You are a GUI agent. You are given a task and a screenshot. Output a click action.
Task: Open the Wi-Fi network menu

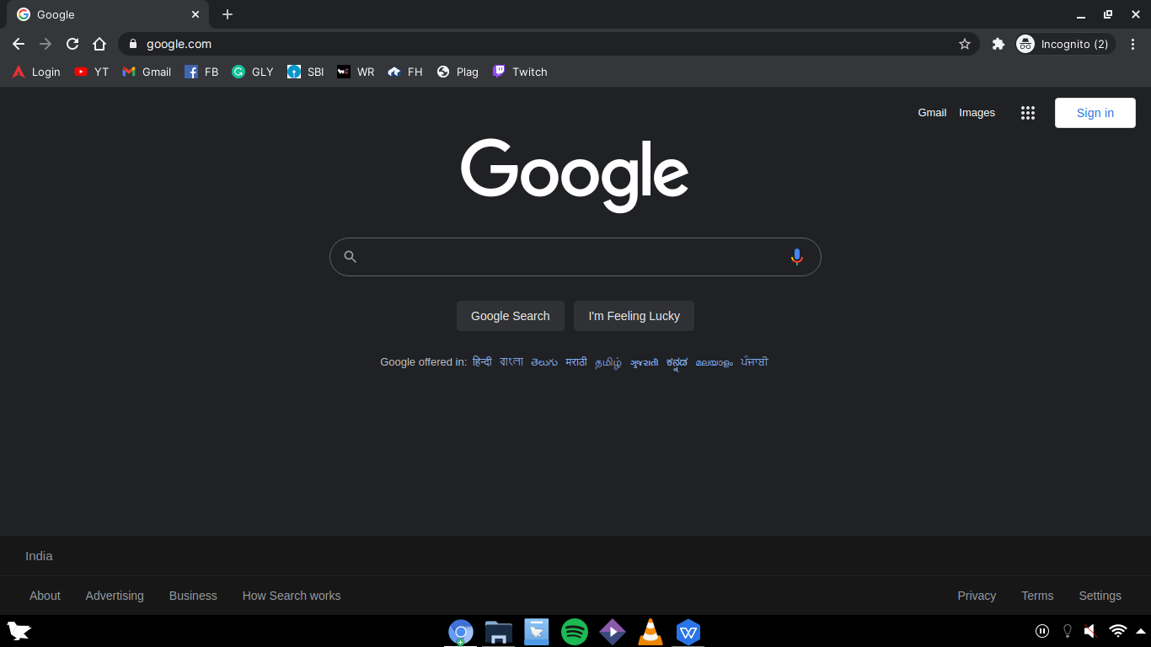pos(1118,631)
